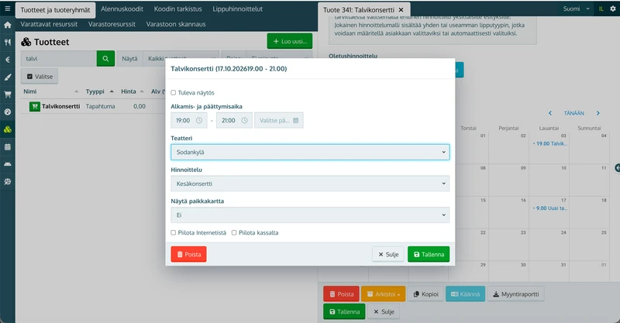The image size is (620, 323).
Task: Open the Koodin tarkistus tab
Action: pos(178,9)
